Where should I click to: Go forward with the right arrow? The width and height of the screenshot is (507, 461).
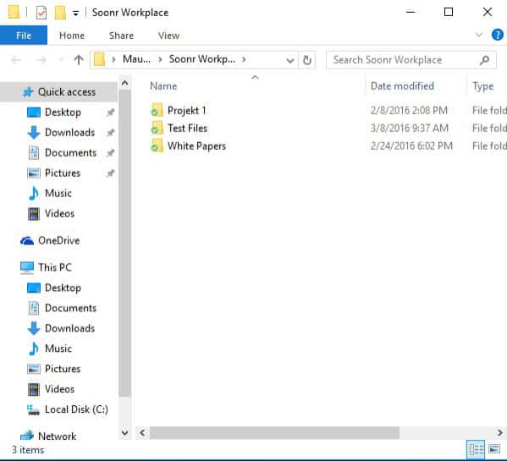click(x=41, y=60)
